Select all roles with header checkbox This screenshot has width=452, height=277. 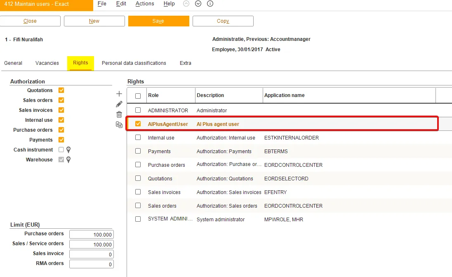point(138,96)
